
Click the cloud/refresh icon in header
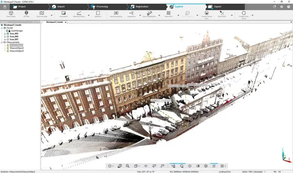point(274,7)
